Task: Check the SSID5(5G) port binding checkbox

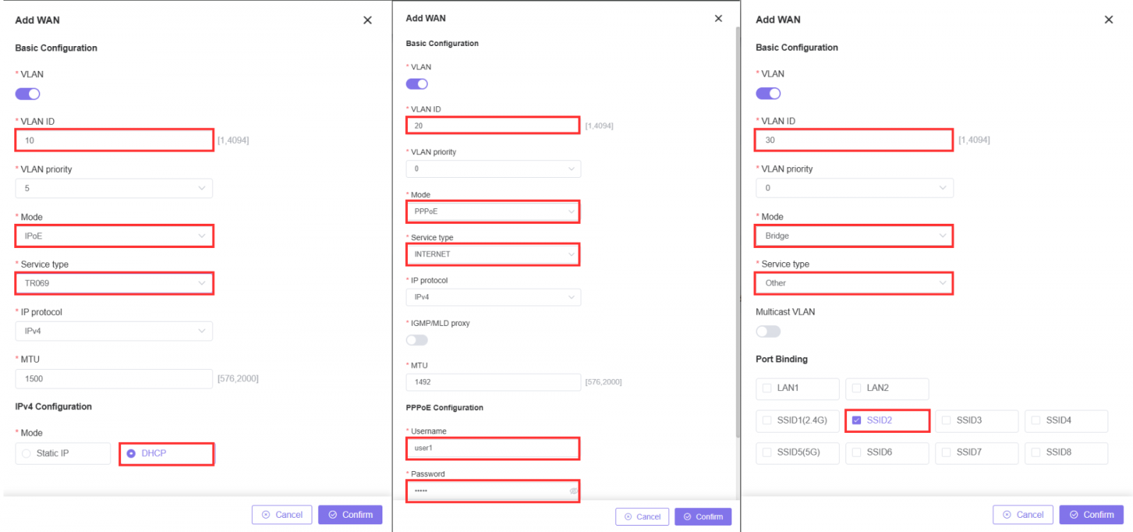Action: point(767,452)
